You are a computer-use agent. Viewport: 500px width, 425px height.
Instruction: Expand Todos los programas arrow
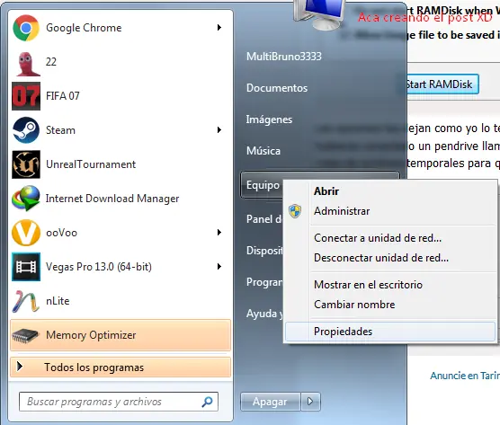coord(20,367)
